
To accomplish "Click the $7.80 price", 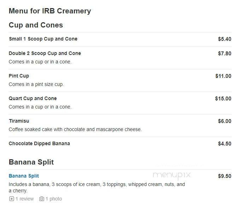I will (224, 54).
